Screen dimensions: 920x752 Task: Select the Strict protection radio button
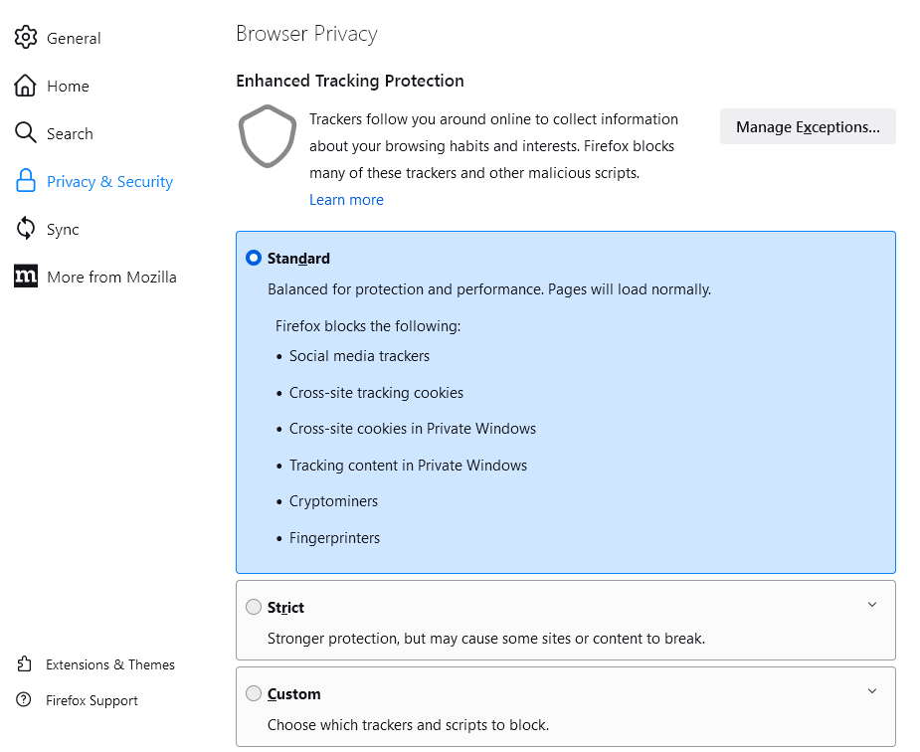[x=254, y=608]
